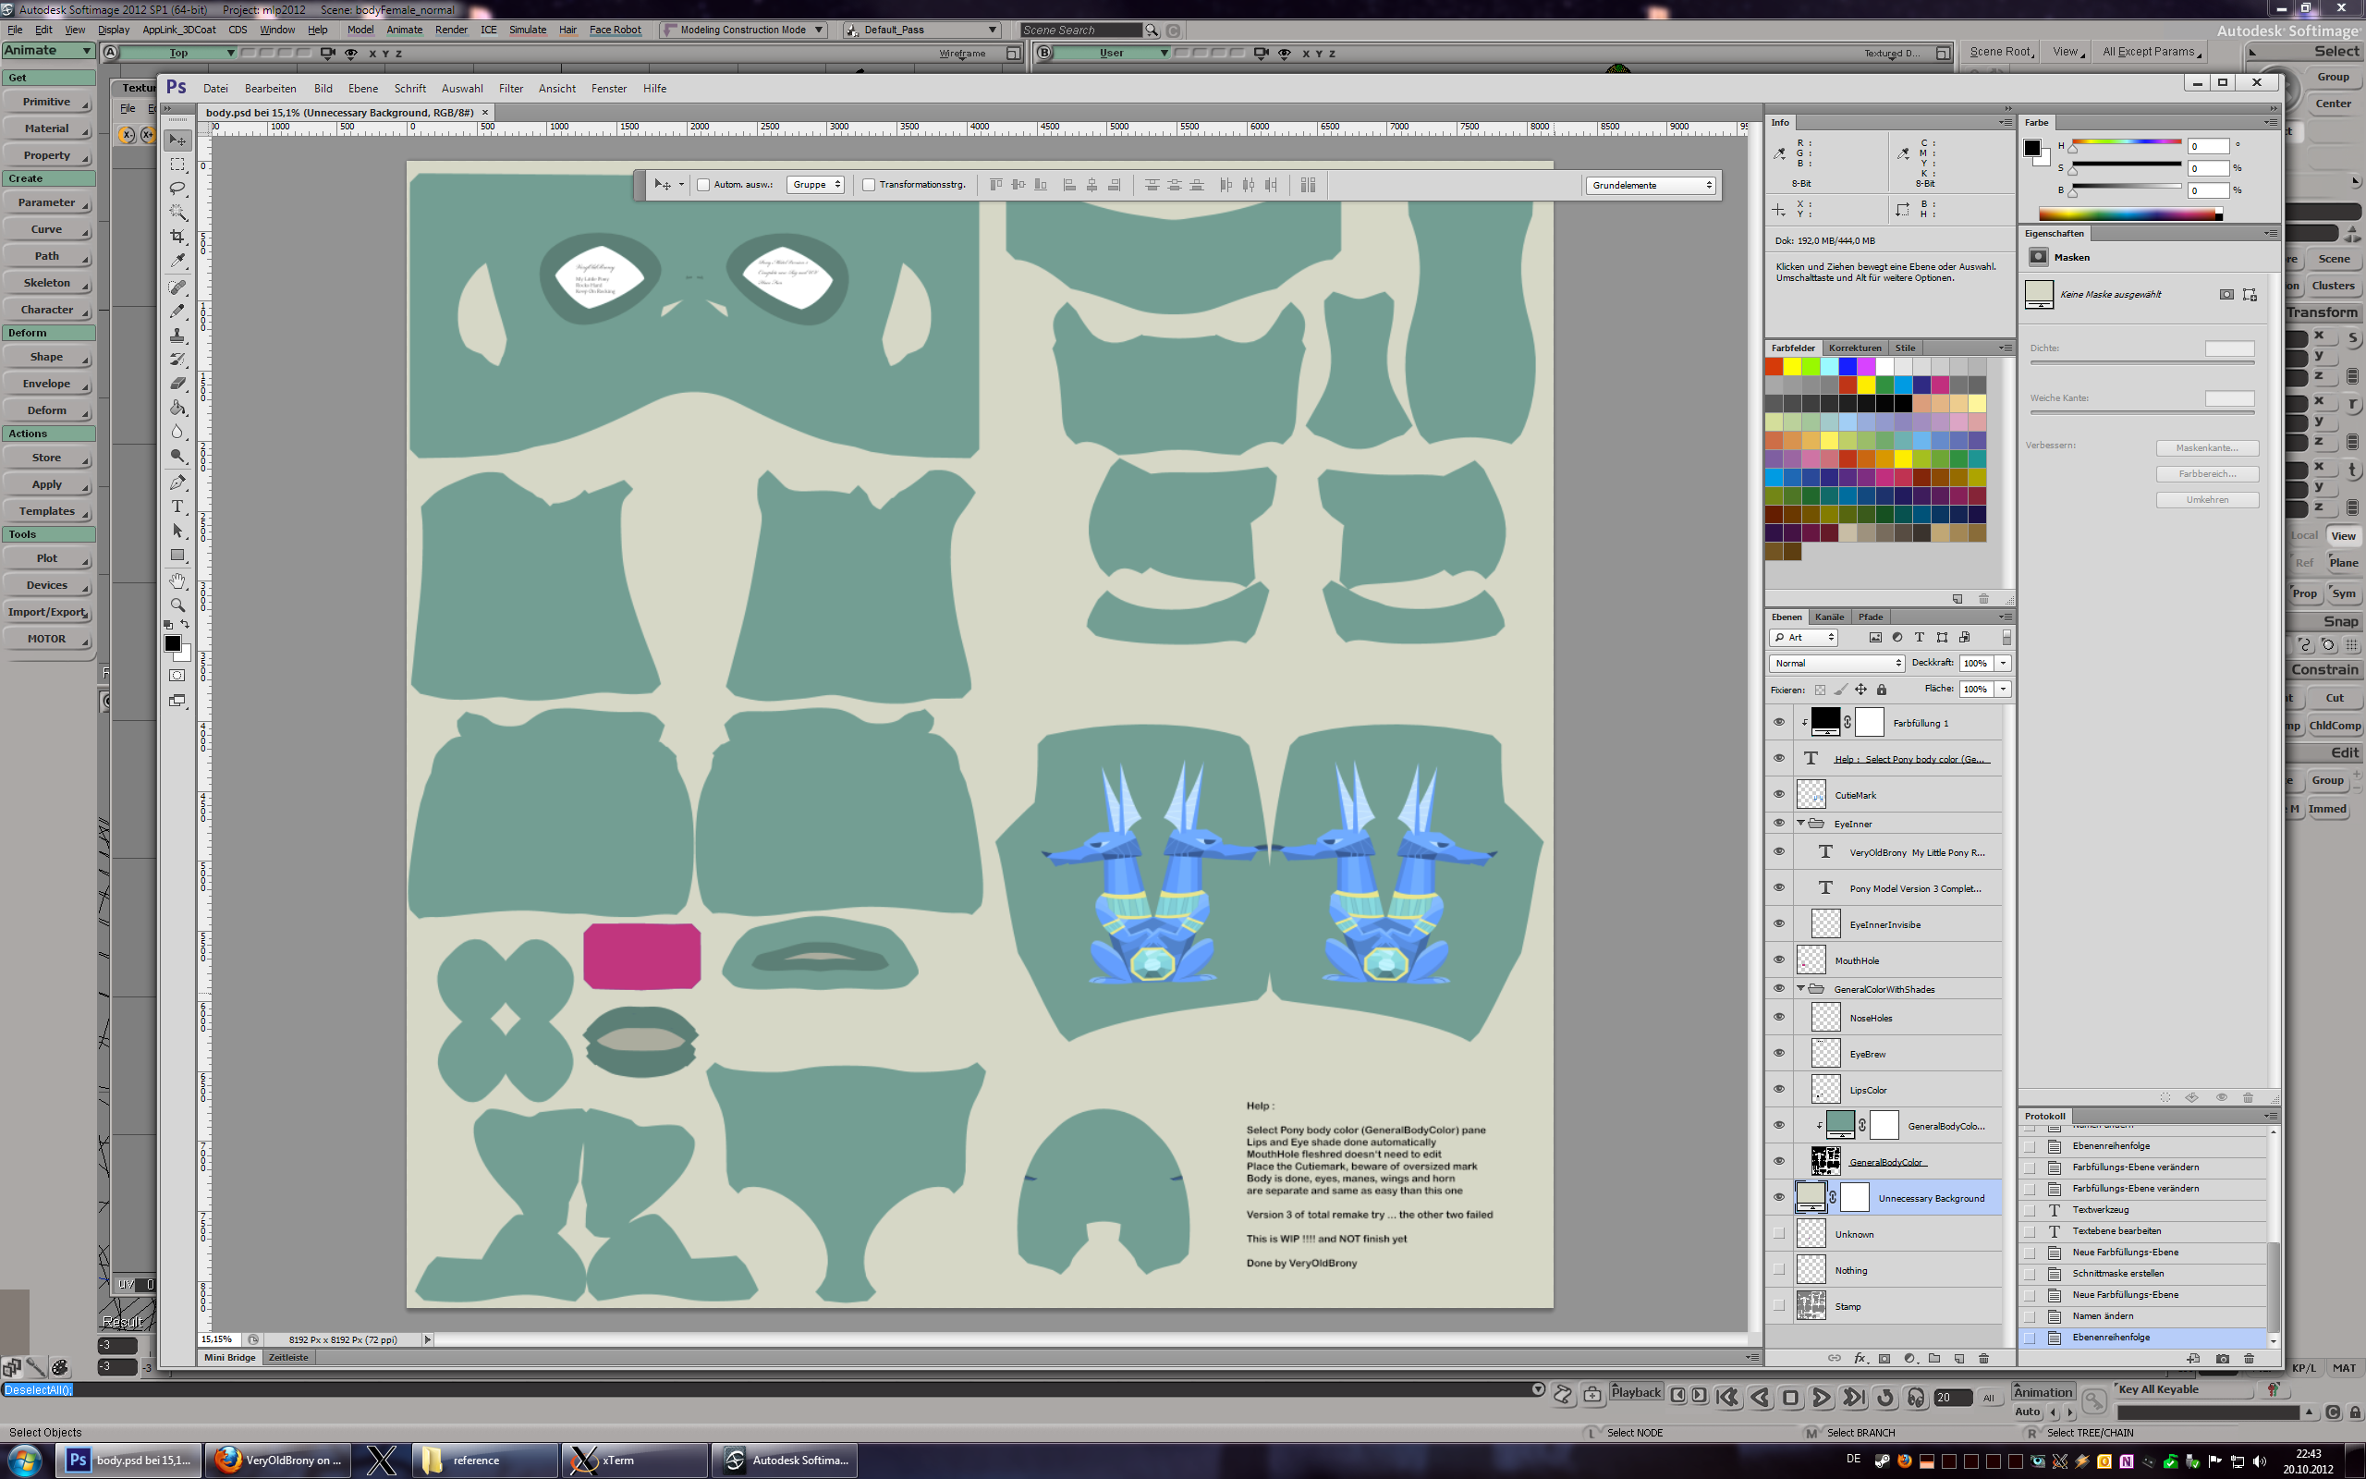Switch to the Kanäle tab
The height and width of the screenshot is (1479, 2366).
(x=1828, y=617)
